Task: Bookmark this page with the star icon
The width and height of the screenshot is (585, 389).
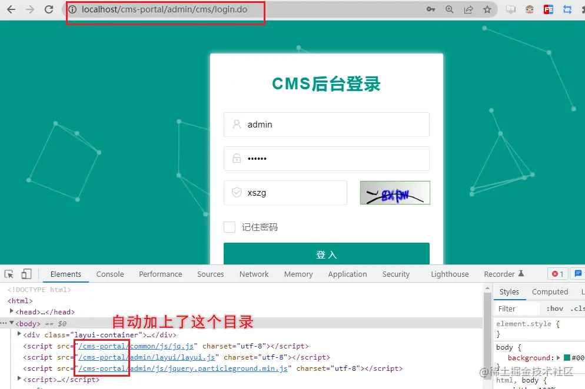Action: 487,9
